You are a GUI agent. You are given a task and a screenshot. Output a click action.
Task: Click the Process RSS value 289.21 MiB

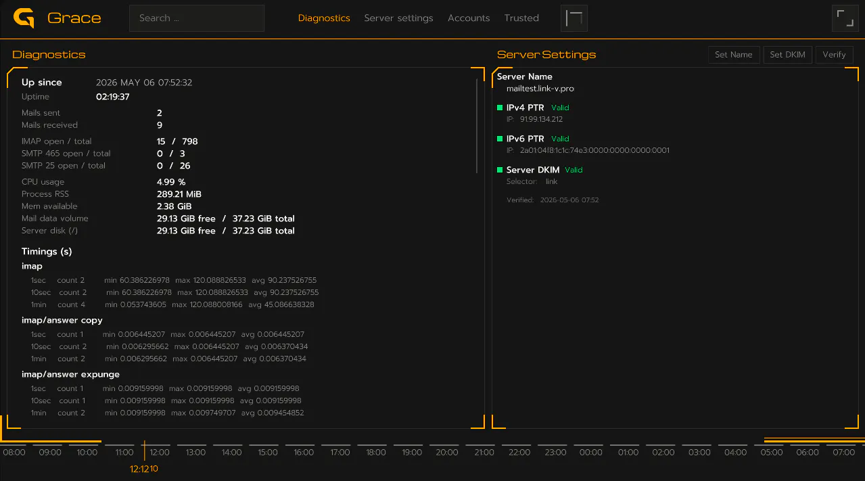click(179, 194)
